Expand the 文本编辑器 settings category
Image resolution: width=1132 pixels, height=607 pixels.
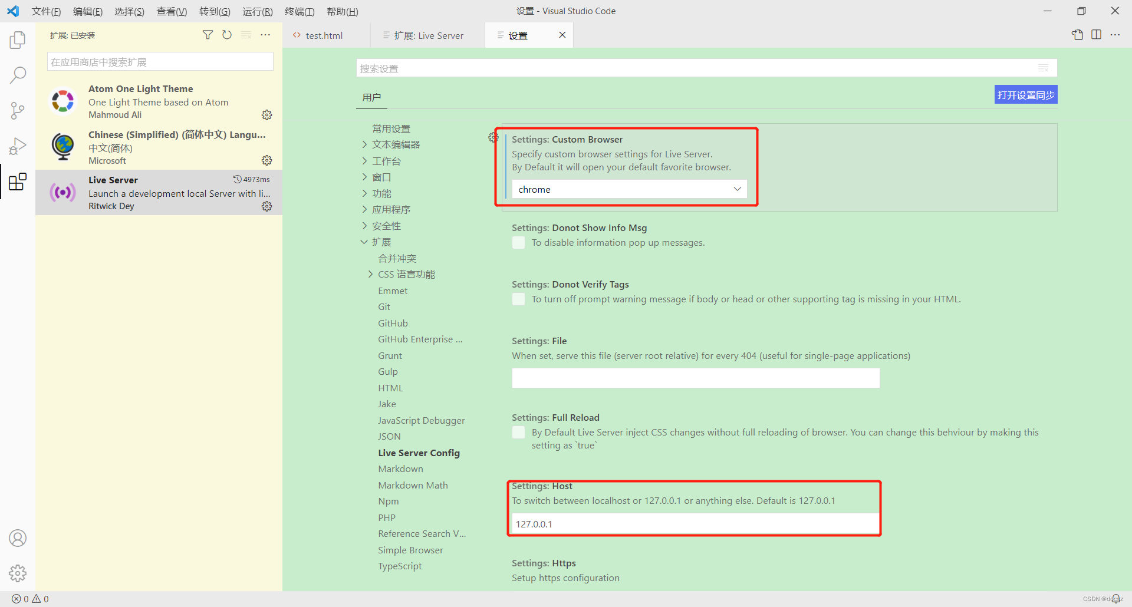(x=364, y=144)
